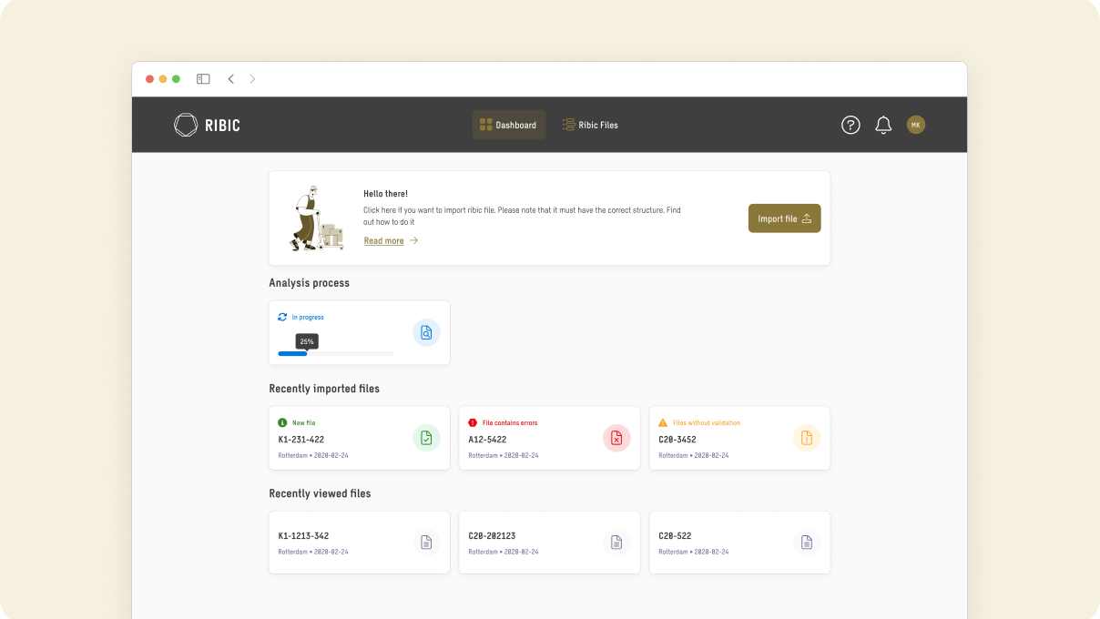Open notifications bell
This screenshot has width=1100, height=619.
[x=883, y=125]
